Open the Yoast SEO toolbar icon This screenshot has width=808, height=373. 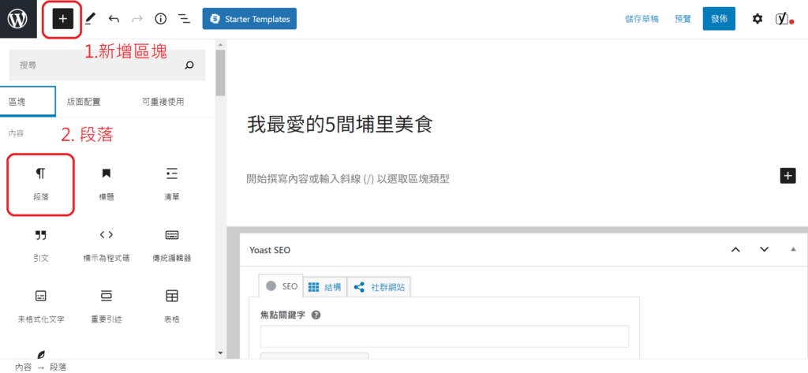(784, 19)
